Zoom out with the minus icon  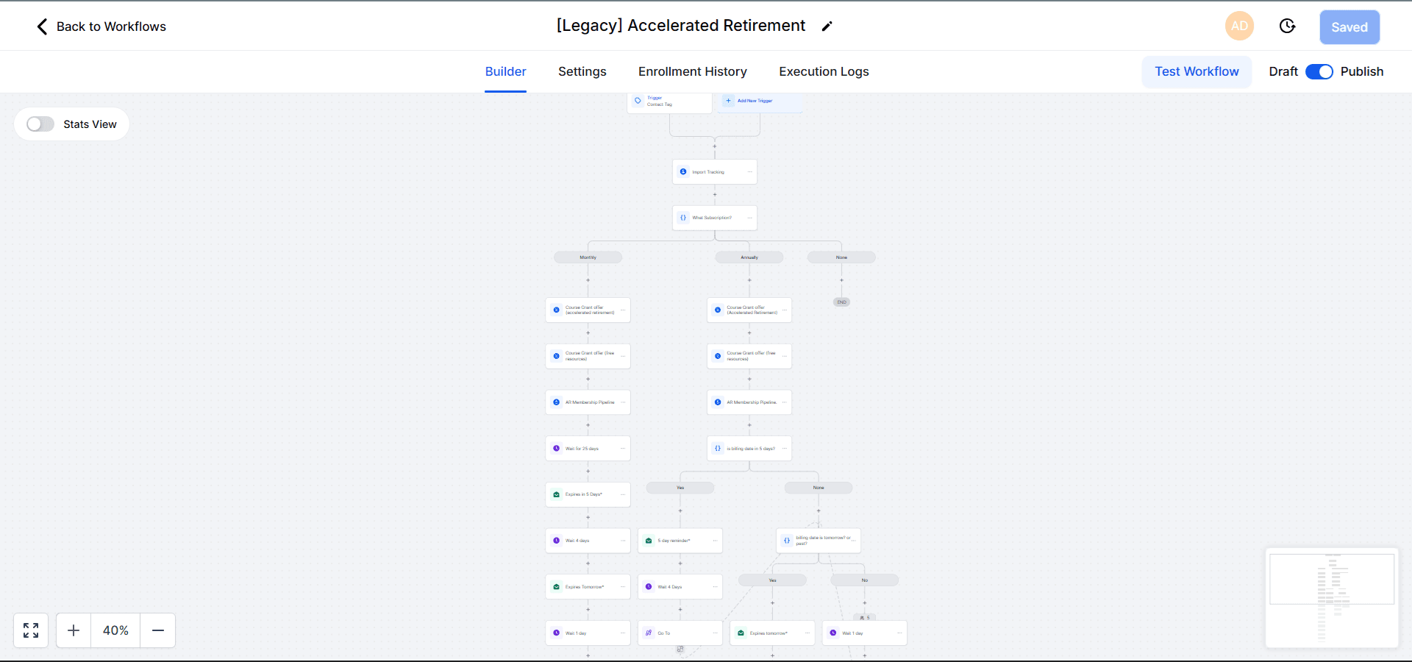click(x=157, y=630)
